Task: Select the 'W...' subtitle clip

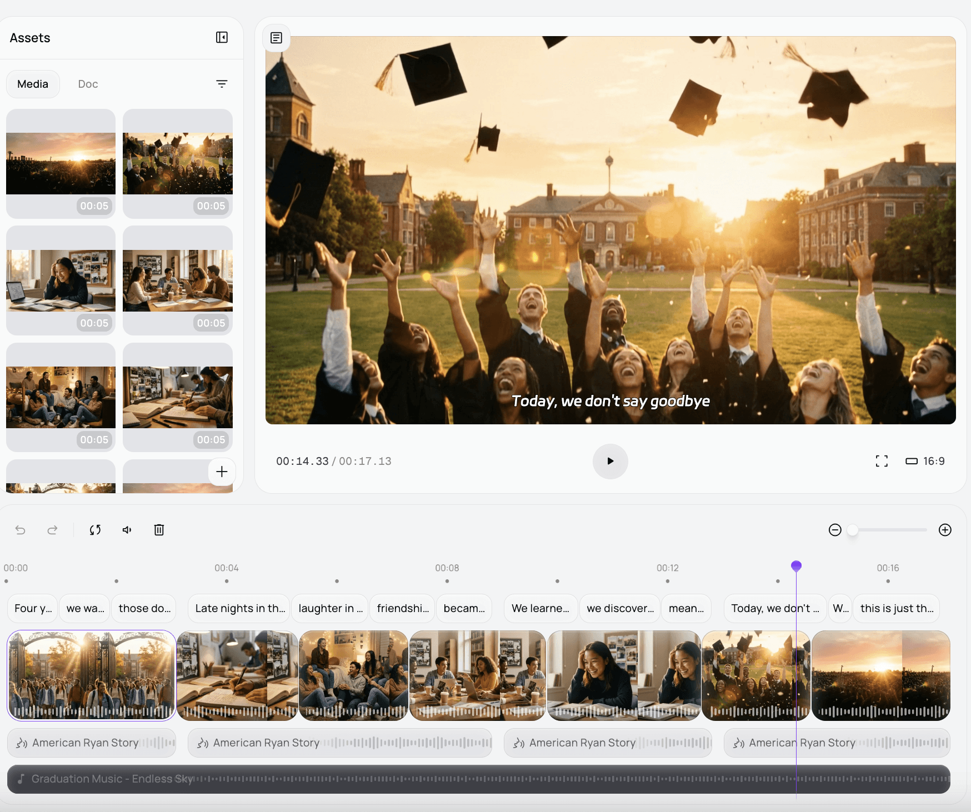Action: [839, 608]
